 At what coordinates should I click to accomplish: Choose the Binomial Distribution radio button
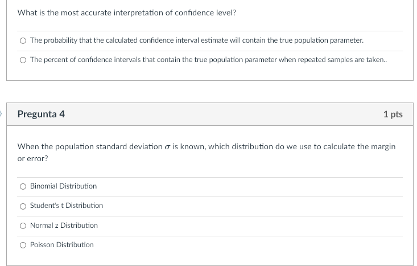point(23,186)
